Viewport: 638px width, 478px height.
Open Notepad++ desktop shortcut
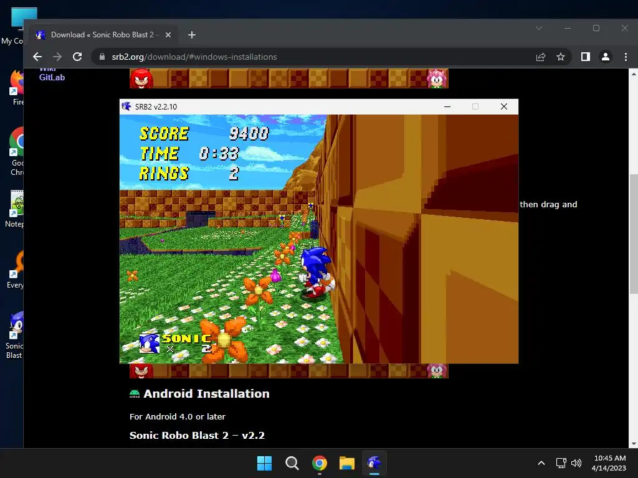tap(15, 209)
